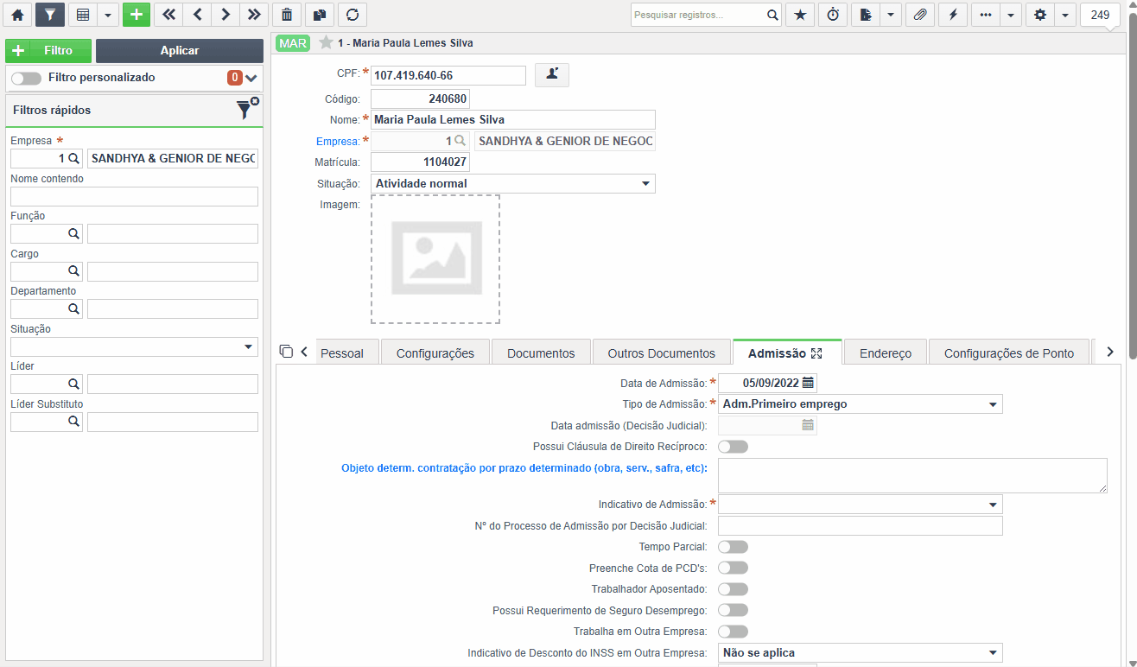Toggle Possui Cláusula de Direito Recíproco

(733, 447)
